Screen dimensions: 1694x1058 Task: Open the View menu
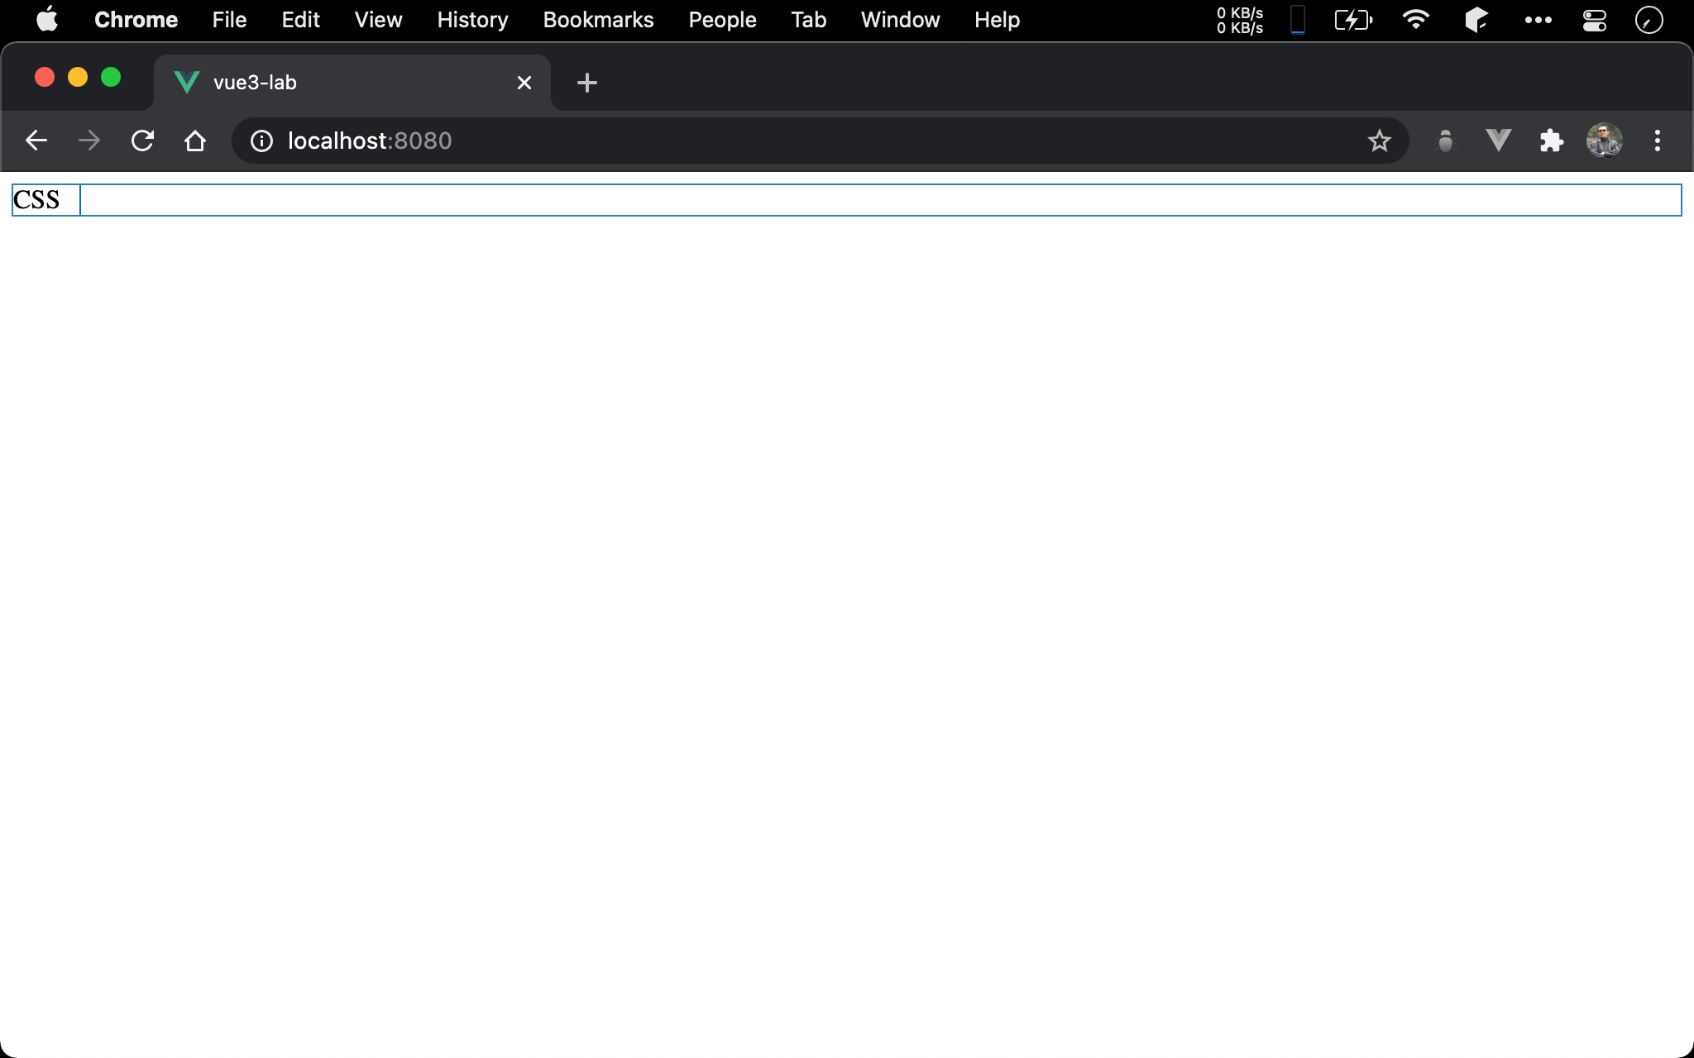378,20
